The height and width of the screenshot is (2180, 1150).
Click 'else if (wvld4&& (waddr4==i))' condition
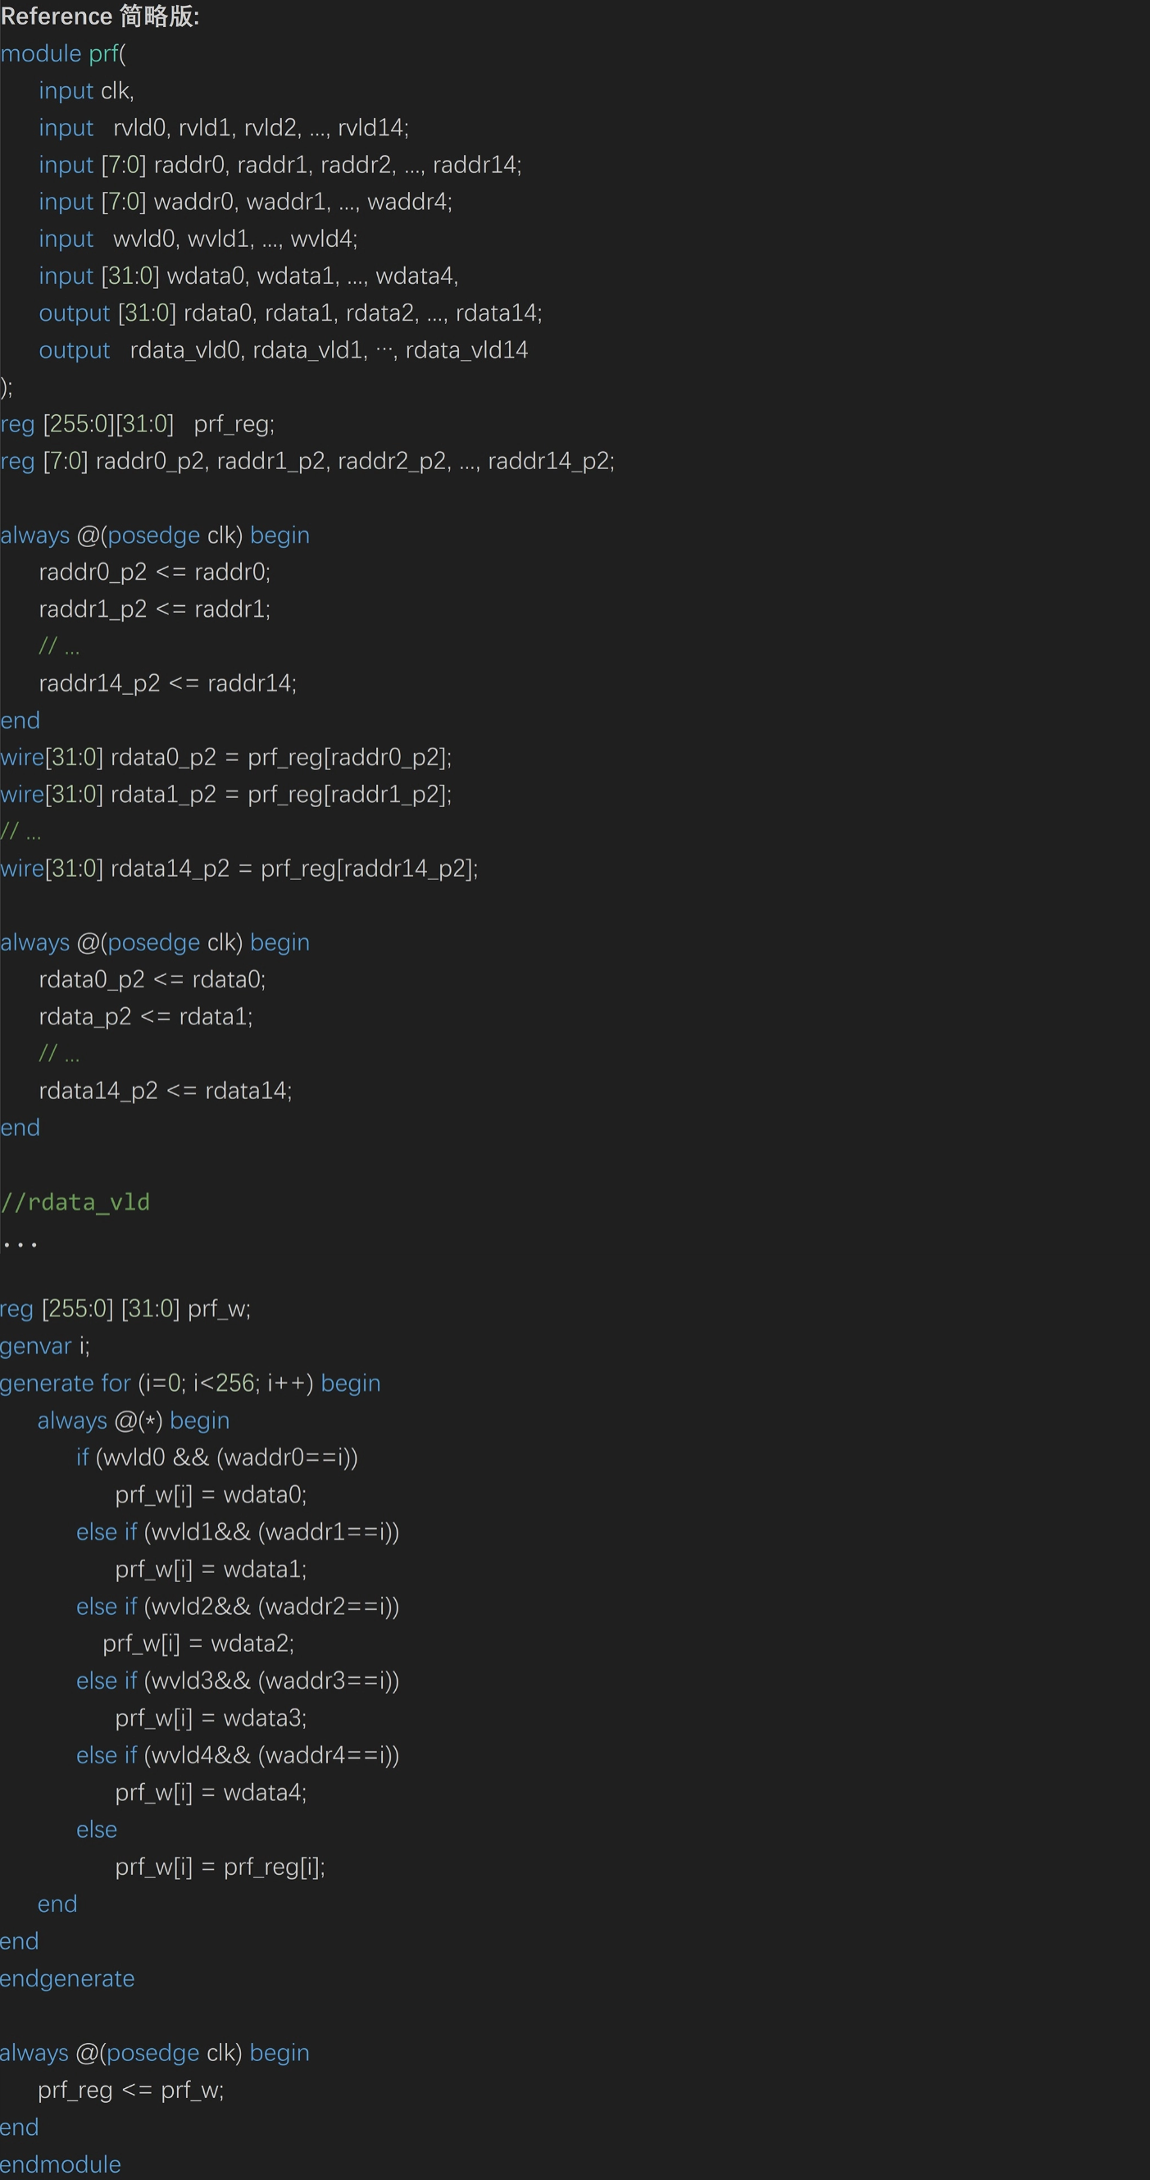pyautogui.click(x=238, y=1755)
